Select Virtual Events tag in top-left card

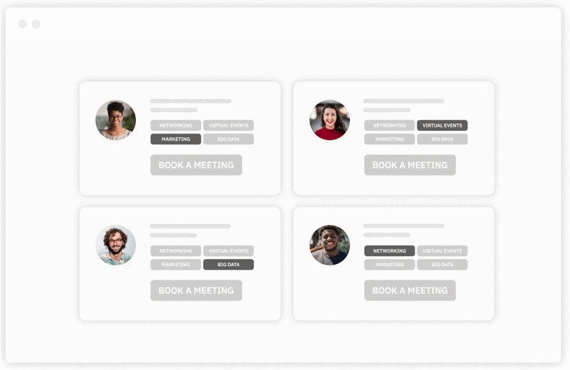click(228, 125)
